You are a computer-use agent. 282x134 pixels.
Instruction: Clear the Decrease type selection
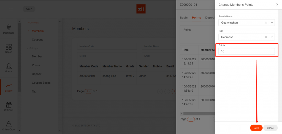(266, 37)
